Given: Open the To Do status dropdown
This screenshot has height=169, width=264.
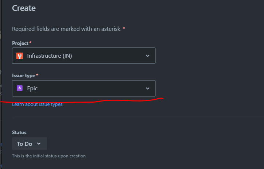Looking at the screenshot, I should pyautogui.click(x=29, y=144).
